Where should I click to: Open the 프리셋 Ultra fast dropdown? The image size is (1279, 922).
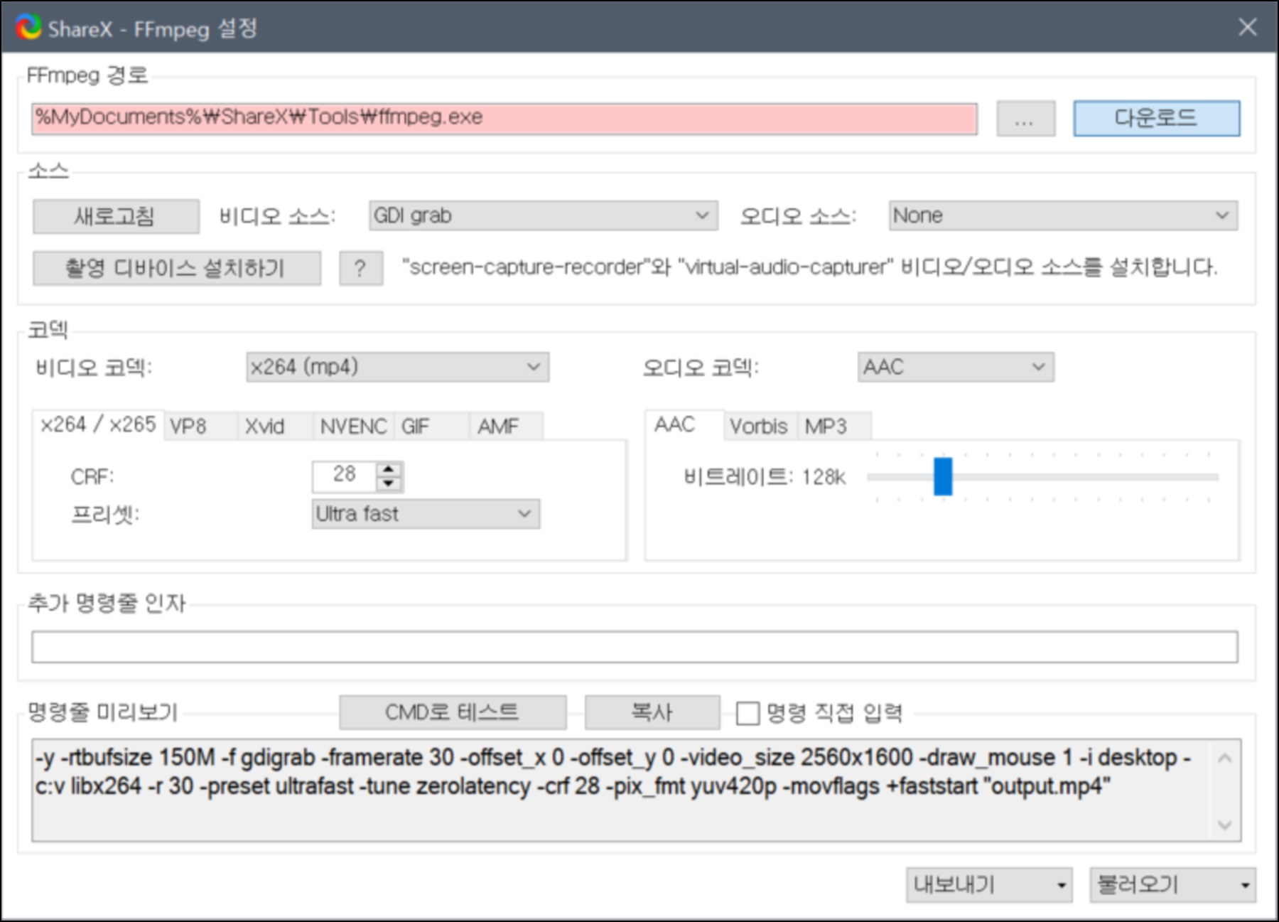click(x=426, y=514)
